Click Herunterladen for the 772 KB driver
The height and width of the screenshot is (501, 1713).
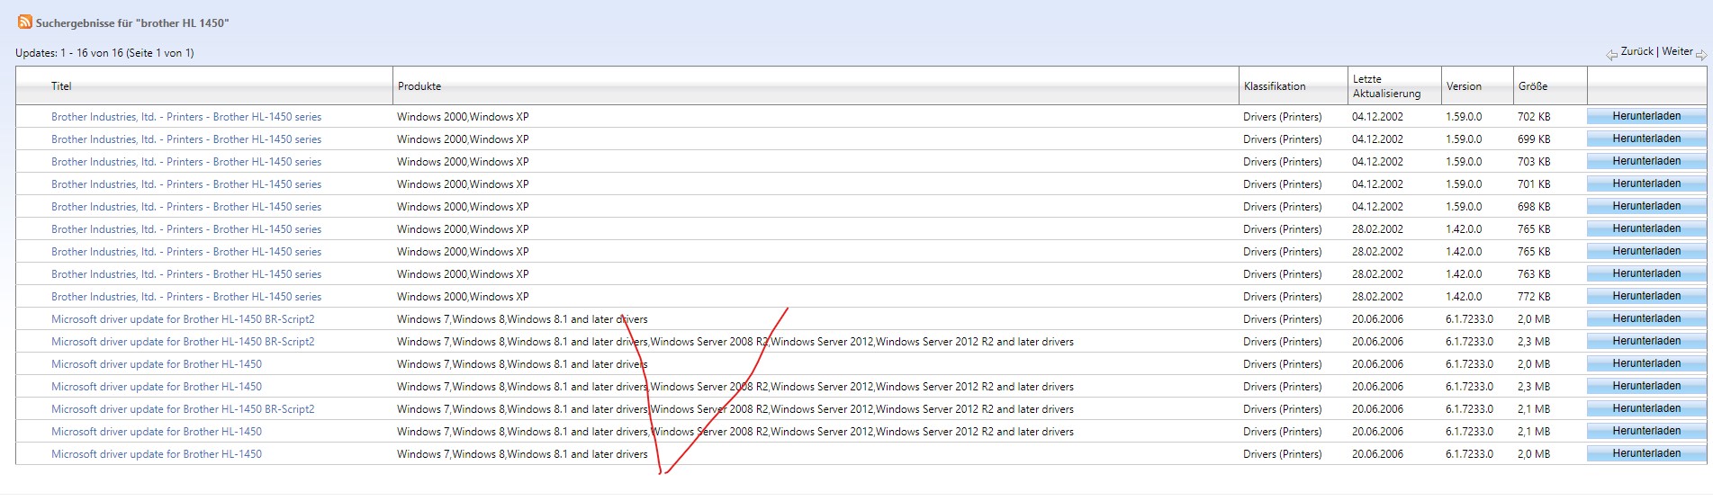pos(1646,296)
